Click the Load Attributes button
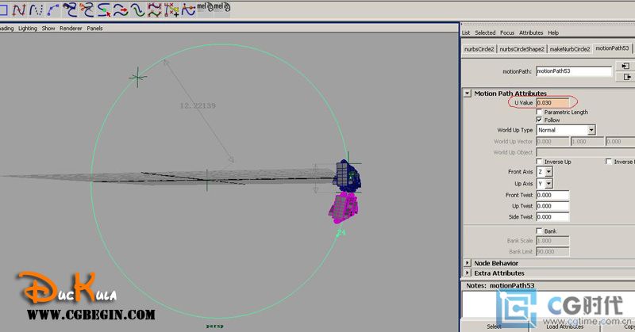This screenshot has width=635, height=332. (564, 326)
